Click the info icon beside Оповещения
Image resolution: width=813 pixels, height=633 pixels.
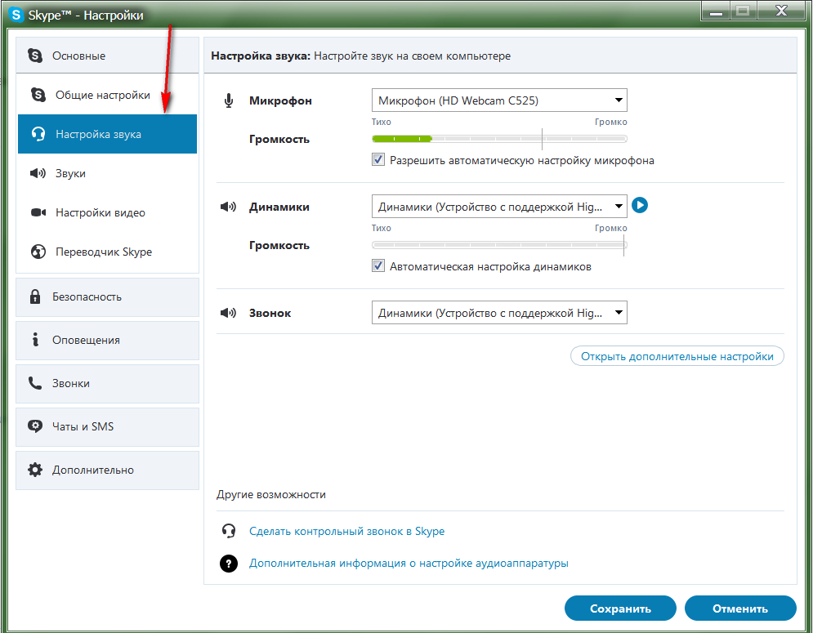(x=35, y=340)
